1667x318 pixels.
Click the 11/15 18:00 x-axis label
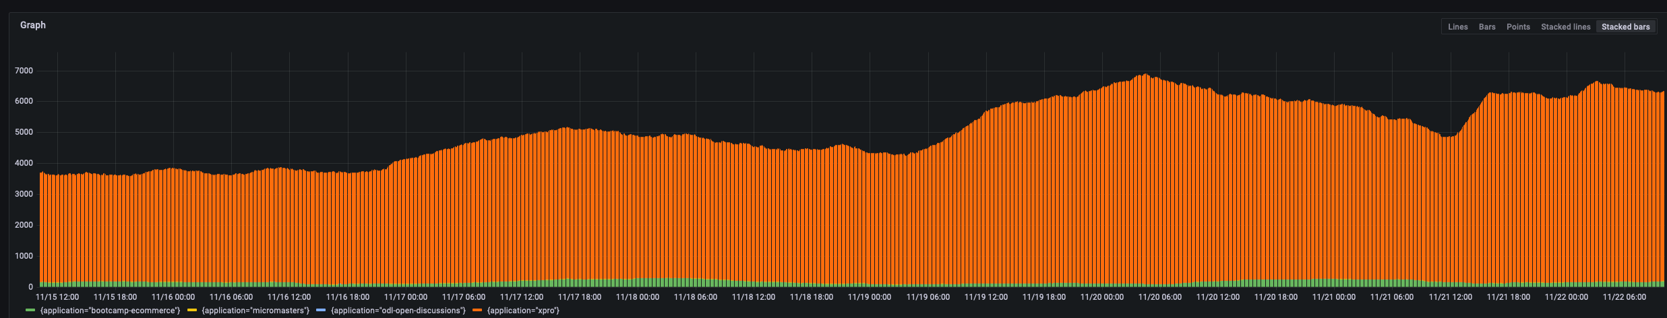(115, 297)
